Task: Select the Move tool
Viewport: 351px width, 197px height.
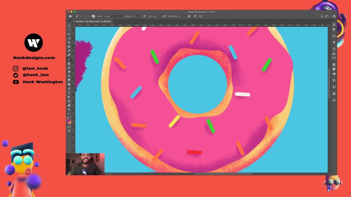Action: (69, 25)
